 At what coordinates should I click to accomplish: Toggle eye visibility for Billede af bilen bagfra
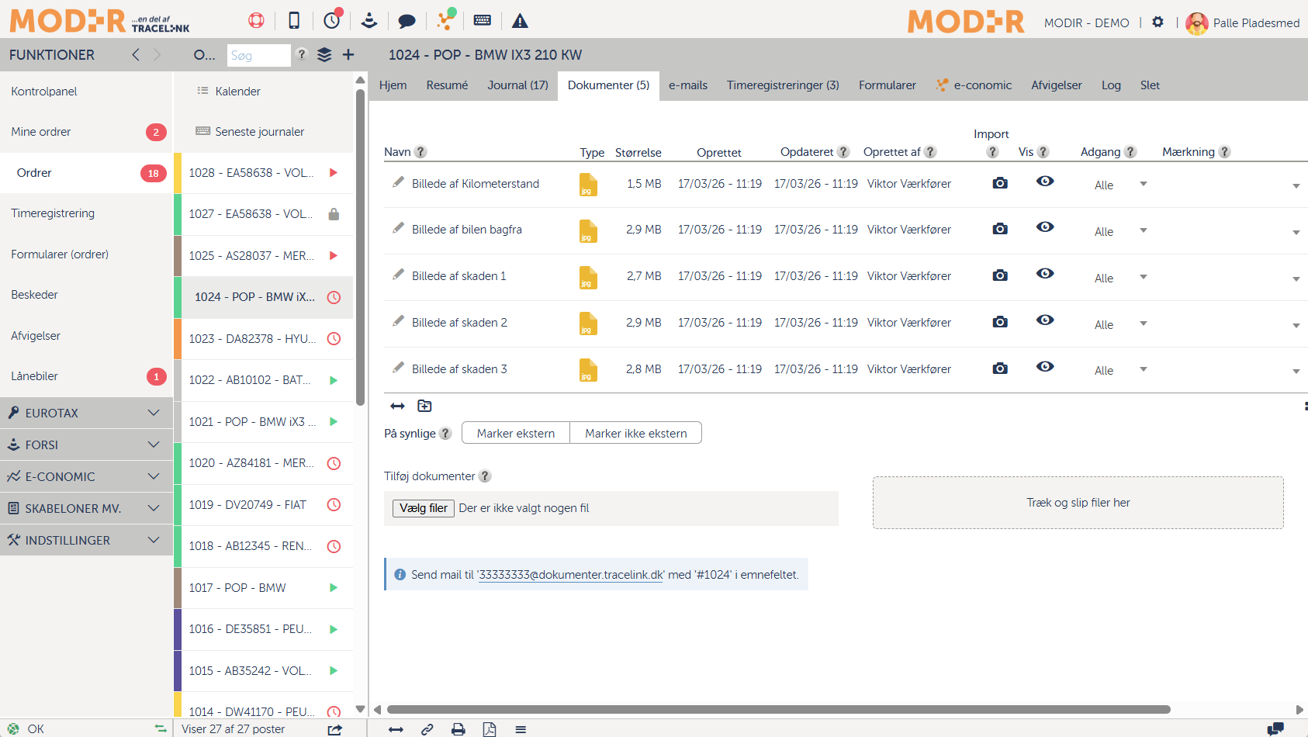(x=1045, y=227)
